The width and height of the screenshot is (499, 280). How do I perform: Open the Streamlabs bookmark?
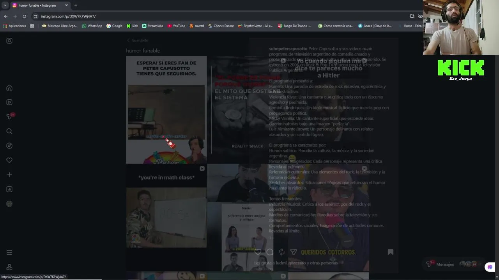[152, 26]
